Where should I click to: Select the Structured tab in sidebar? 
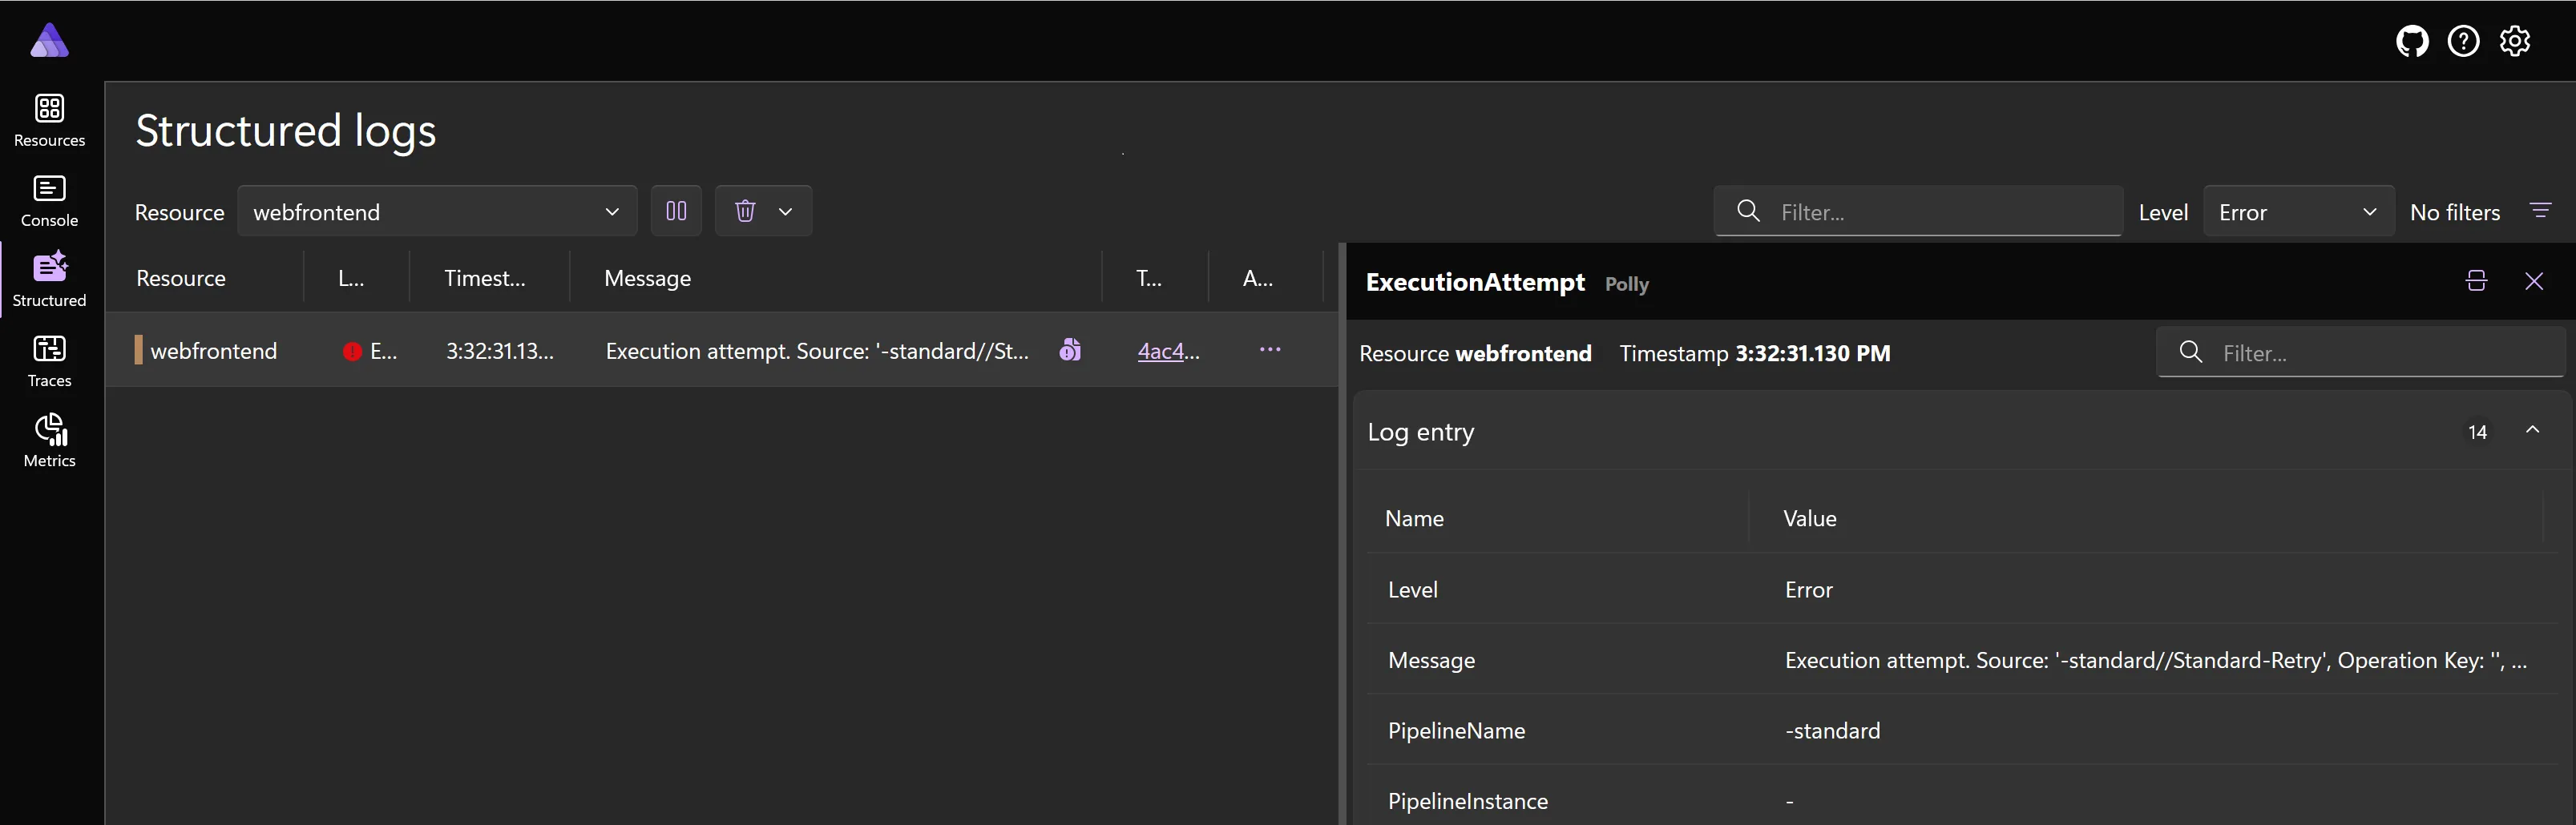point(49,280)
